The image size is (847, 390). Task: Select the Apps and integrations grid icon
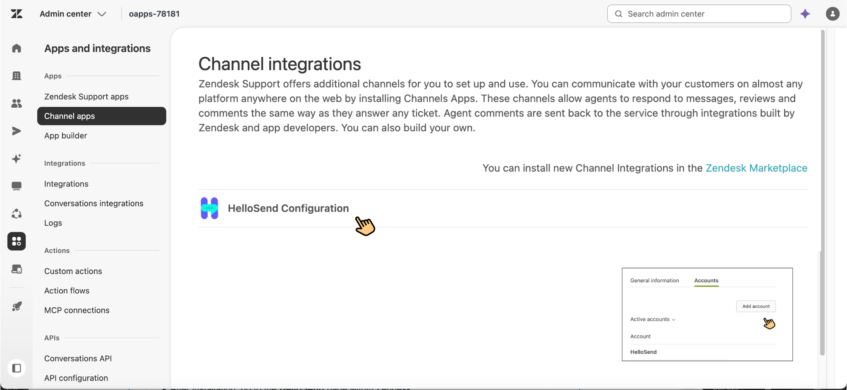[17, 241]
